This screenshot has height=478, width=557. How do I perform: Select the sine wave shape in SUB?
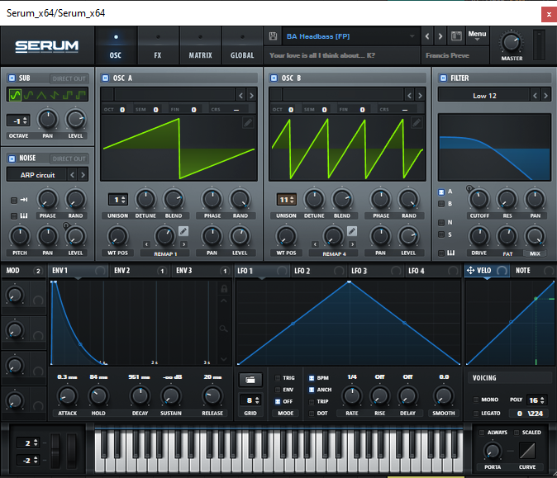tap(15, 95)
